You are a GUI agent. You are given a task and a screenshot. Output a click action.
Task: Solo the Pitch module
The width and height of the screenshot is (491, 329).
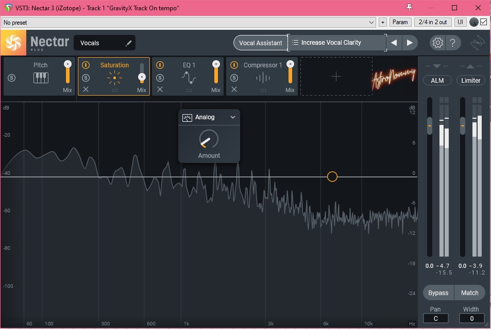(11, 78)
